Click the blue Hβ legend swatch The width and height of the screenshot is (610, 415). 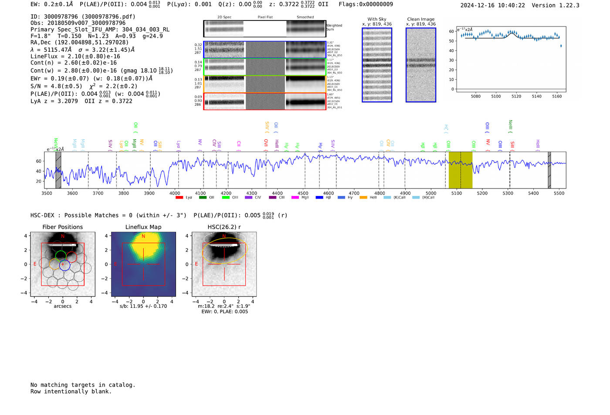pos(319,198)
